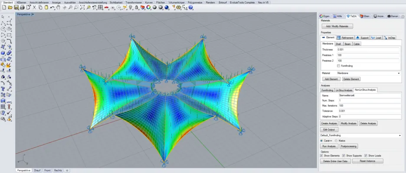
Task: Click the Add Element button
Action: [331, 79]
